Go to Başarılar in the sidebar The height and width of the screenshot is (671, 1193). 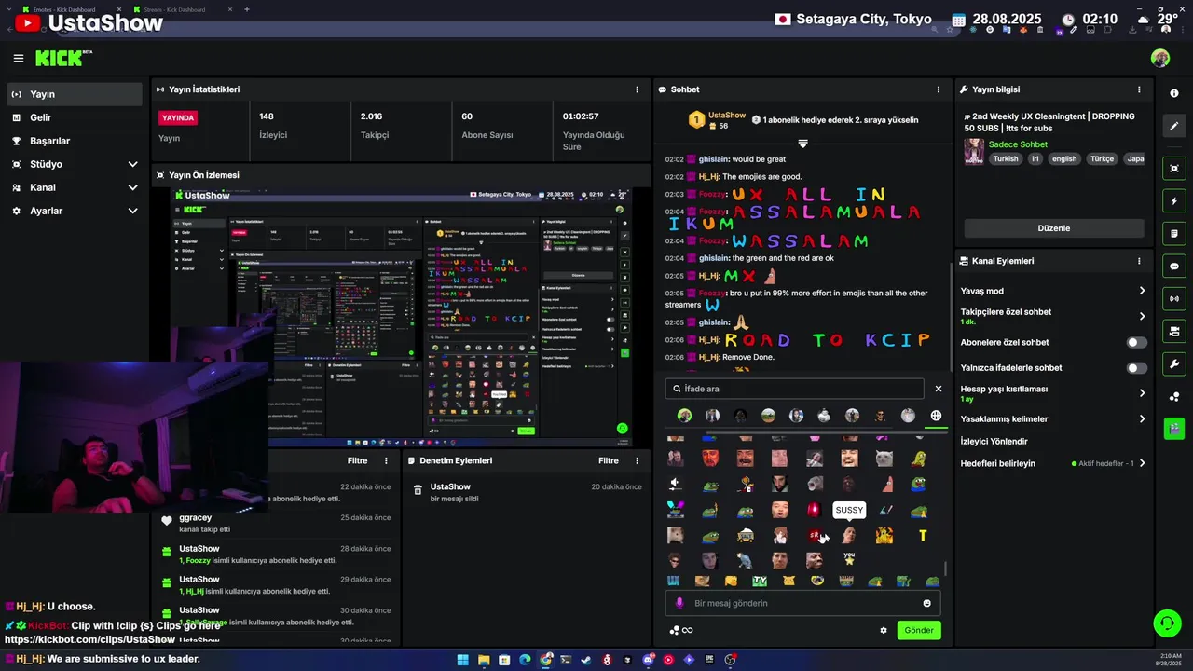click(75, 141)
